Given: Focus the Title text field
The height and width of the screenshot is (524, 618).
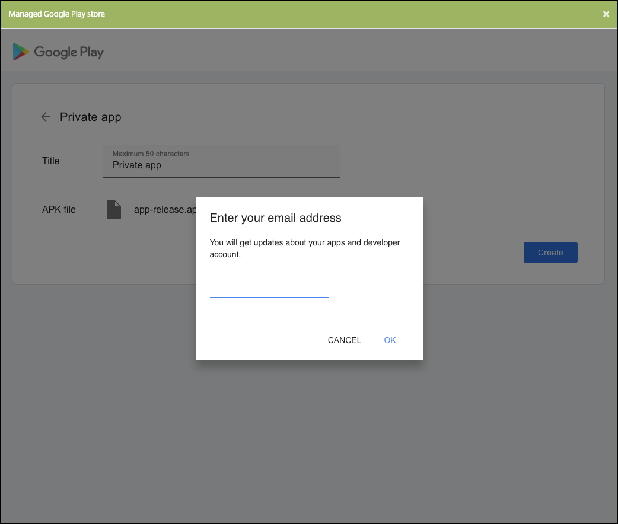Looking at the screenshot, I should [221, 165].
